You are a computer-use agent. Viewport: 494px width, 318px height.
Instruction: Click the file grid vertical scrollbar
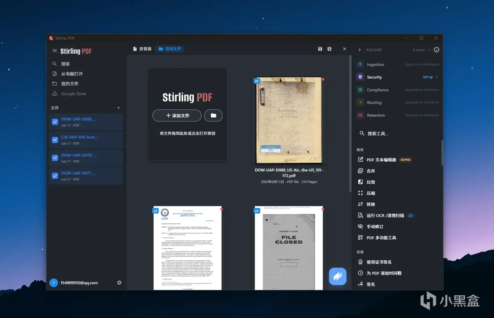click(350, 123)
